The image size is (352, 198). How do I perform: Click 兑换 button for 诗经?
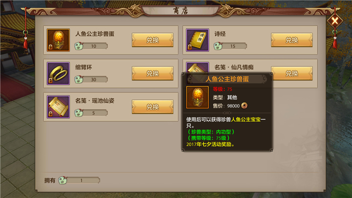tap(291, 40)
